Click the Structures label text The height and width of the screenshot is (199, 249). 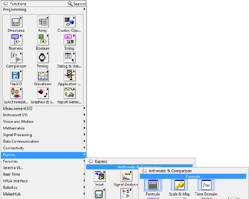16,30
